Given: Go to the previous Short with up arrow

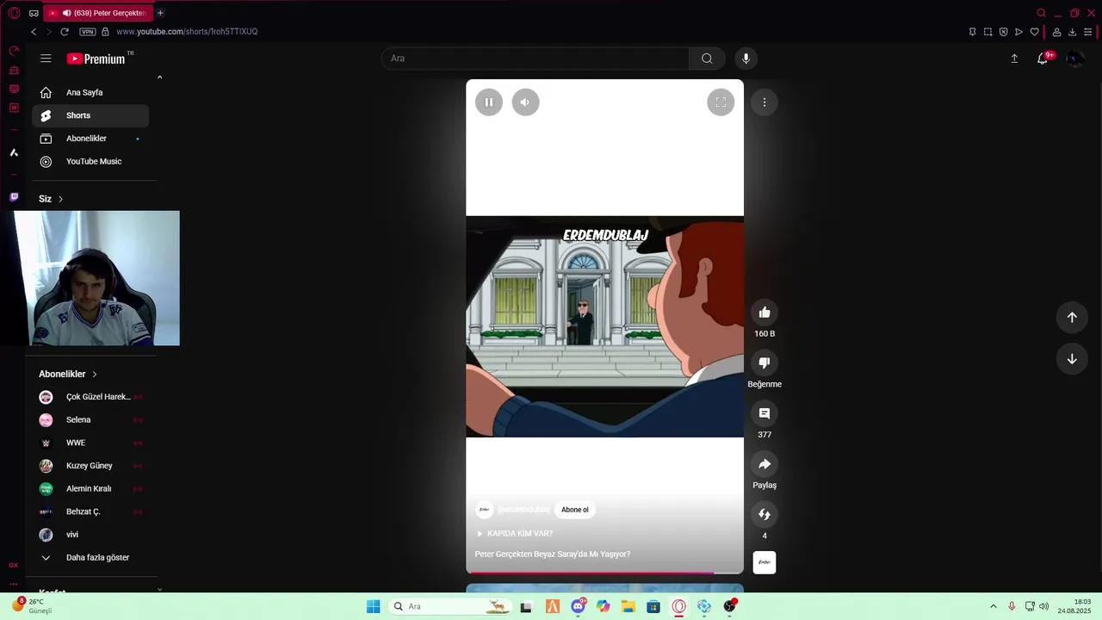Looking at the screenshot, I should [x=1072, y=317].
